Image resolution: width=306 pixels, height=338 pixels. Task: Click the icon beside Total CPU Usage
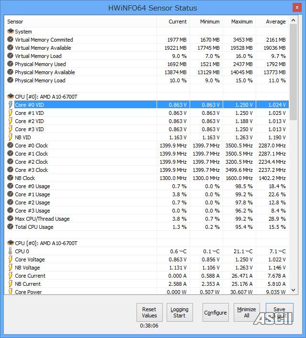(10, 227)
